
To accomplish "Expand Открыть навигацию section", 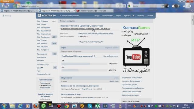I will tap(91, 42).
